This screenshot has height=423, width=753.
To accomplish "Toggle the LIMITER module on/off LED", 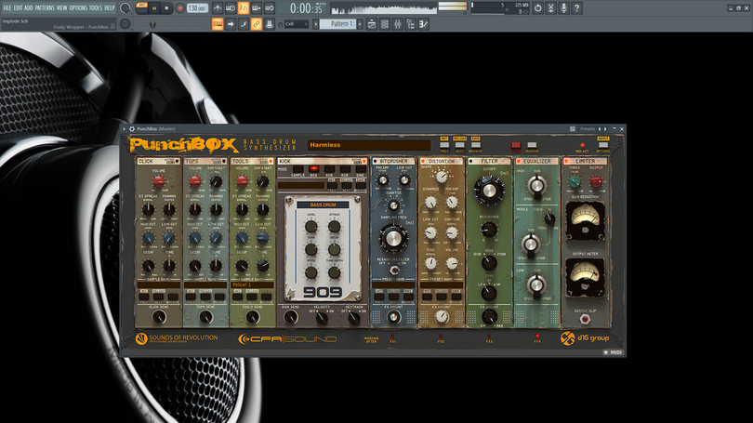I will point(567,162).
